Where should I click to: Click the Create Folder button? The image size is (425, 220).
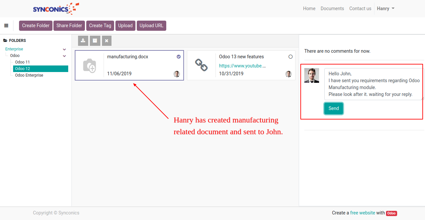pos(36,26)
